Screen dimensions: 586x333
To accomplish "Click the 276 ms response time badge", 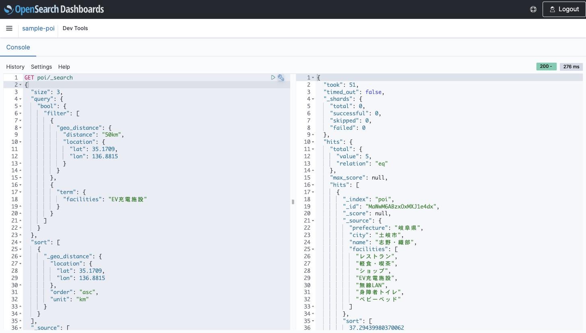I will (x=571, y=67).
